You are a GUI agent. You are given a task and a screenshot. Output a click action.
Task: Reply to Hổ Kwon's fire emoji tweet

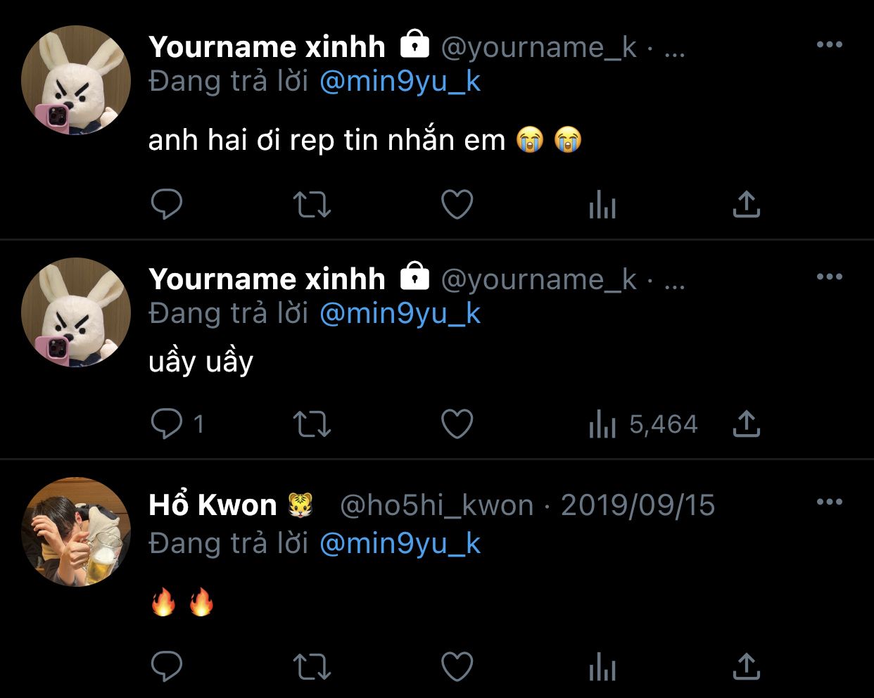click(167, 666)
